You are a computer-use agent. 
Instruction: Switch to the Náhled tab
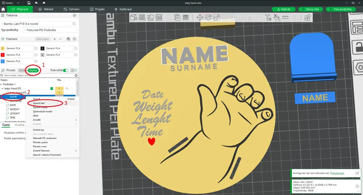[x=45, y=9]
